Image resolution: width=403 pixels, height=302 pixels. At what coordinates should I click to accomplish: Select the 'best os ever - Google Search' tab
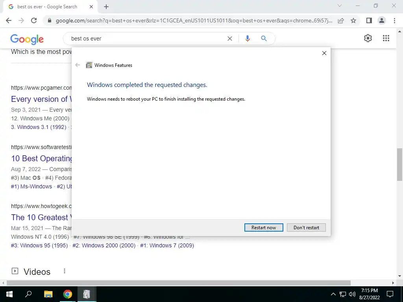(49, 7)
